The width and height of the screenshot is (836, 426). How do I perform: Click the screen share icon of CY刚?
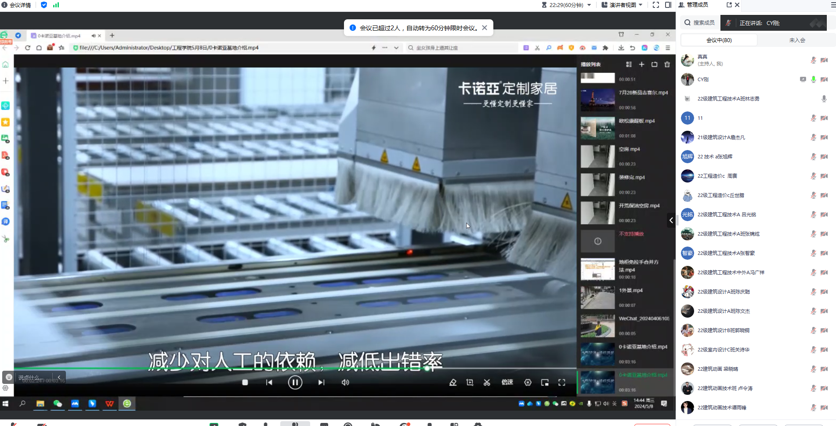click(803, 79)
